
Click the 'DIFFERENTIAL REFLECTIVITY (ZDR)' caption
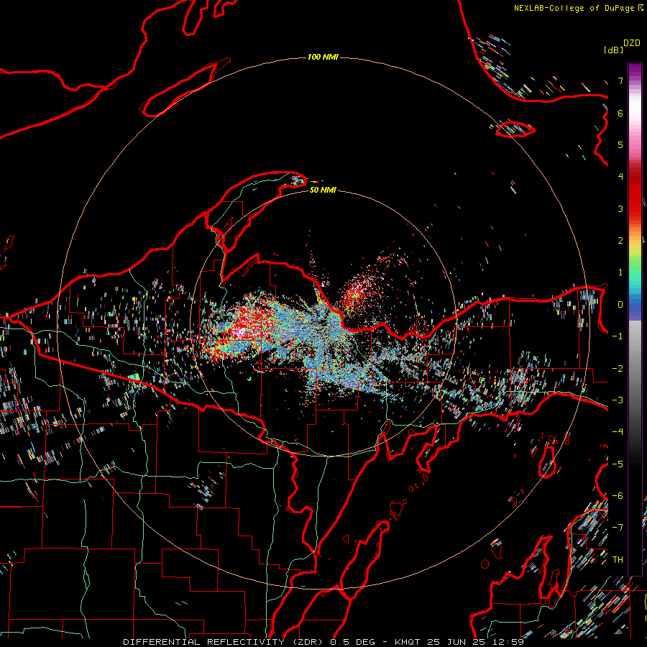click(224, 642)
